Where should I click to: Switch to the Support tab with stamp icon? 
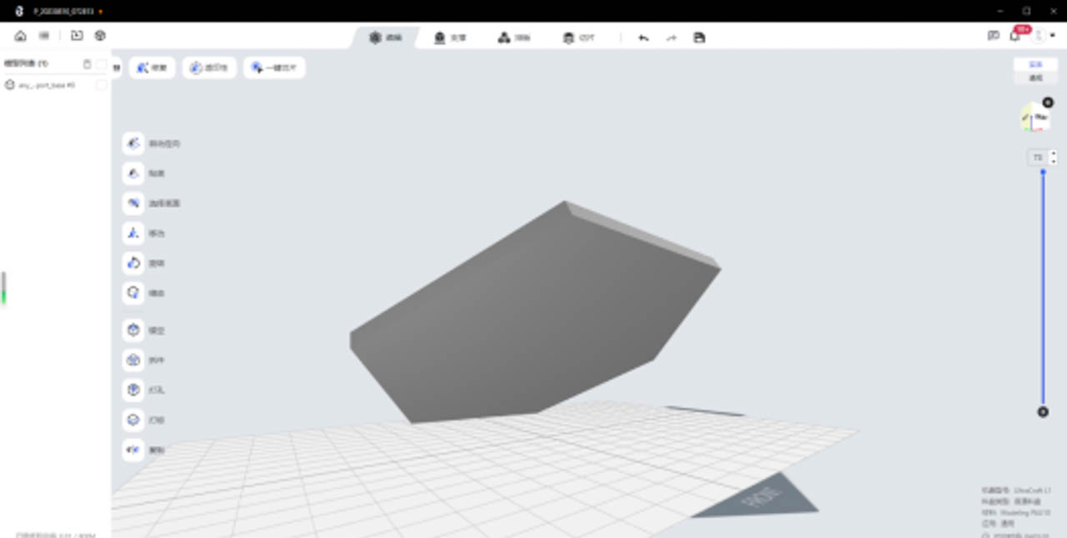450,37
